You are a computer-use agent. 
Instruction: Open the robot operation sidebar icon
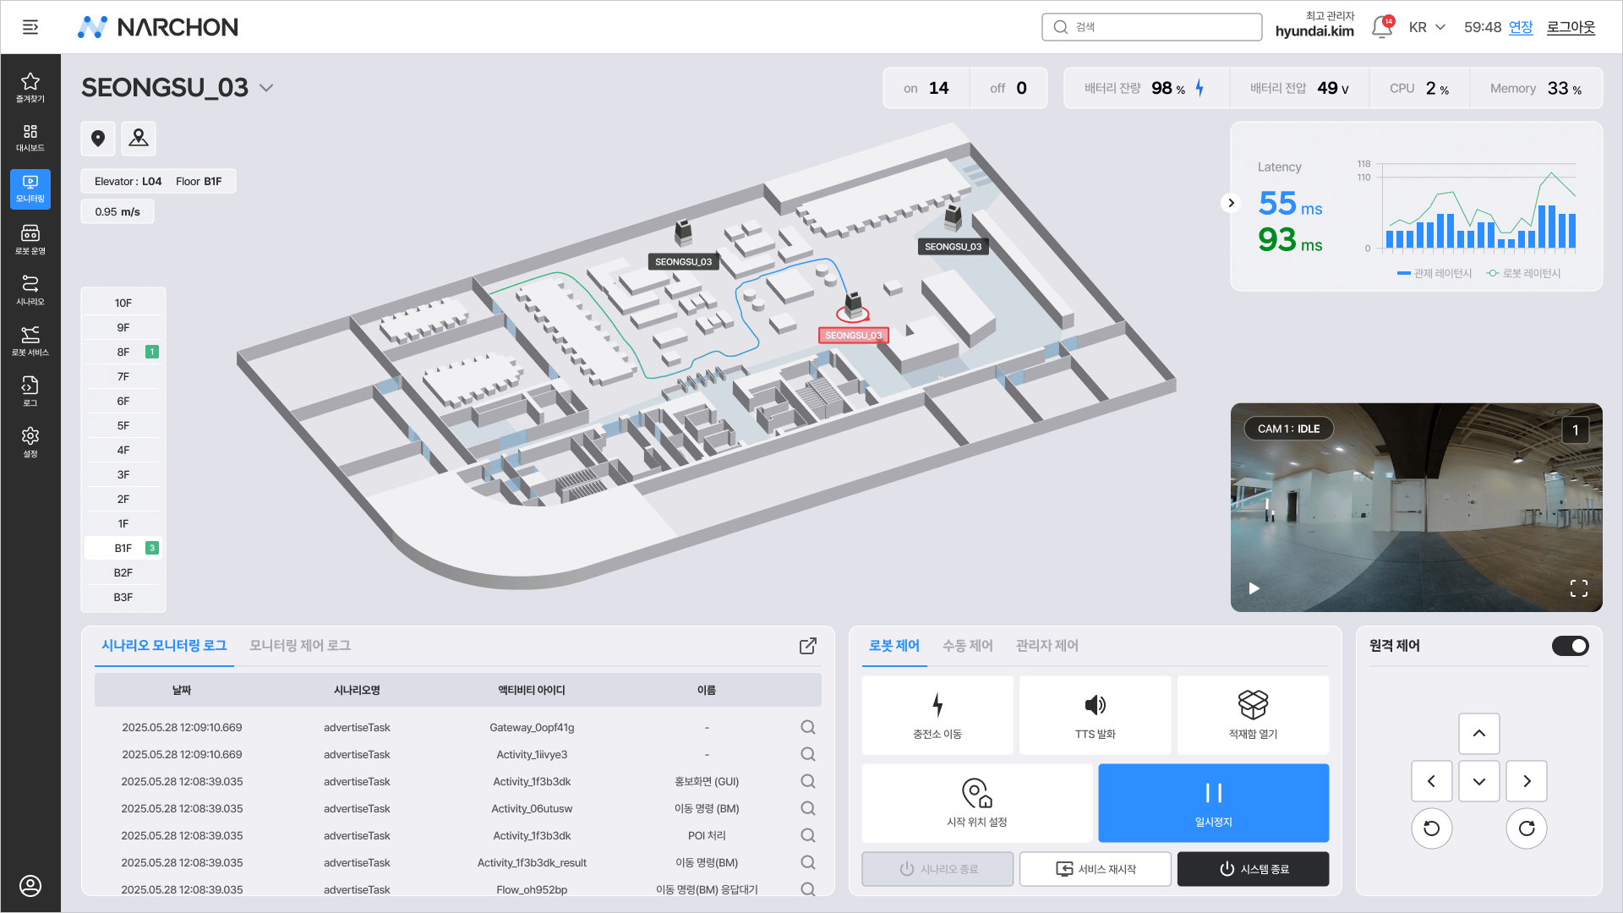click(30, 239)
